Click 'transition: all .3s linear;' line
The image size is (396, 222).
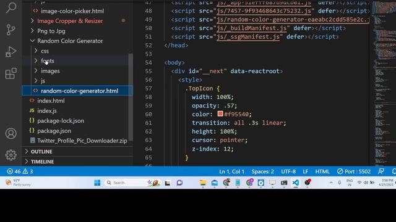[x=239, y=123]
